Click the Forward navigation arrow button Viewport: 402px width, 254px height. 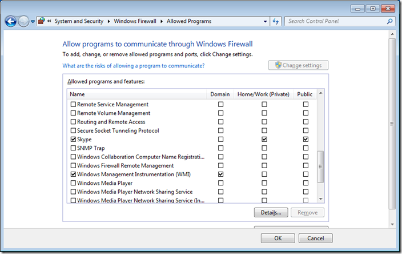coord(23,21)
